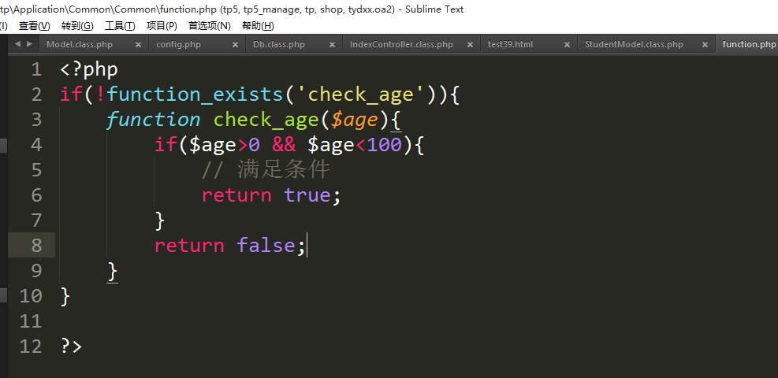
Task: Open the Db.class.php tab
Action: tap(278, 45)
